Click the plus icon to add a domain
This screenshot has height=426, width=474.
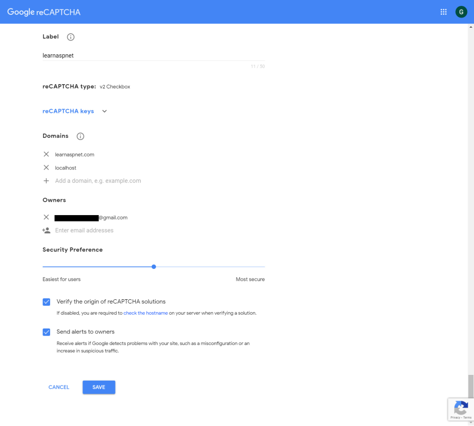[x=46, y=181]
